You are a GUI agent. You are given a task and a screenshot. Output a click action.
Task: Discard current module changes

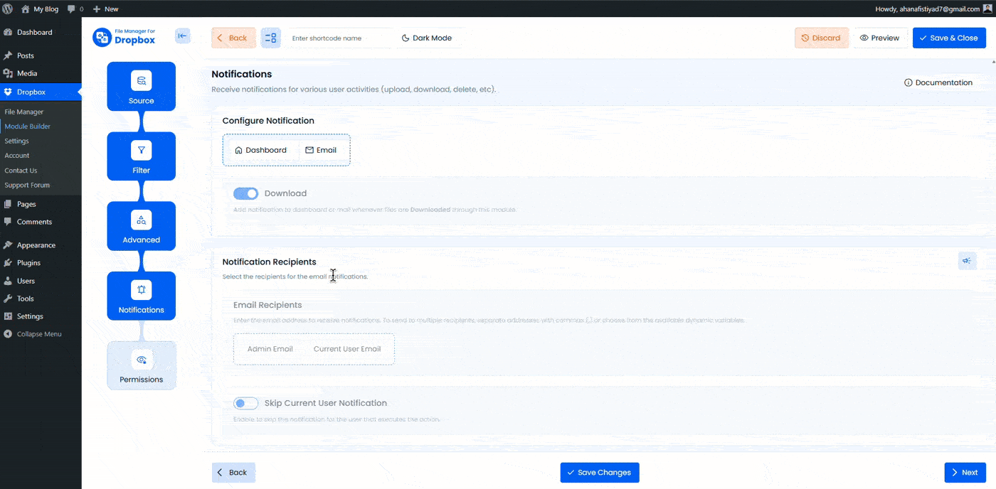[822, 37]
